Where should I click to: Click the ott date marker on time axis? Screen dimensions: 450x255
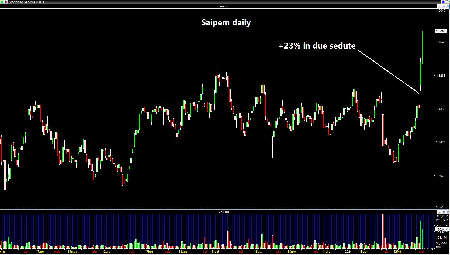241,252
